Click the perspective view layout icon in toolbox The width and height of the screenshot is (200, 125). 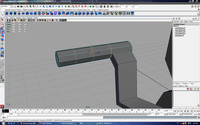click(x=2, y=61)
